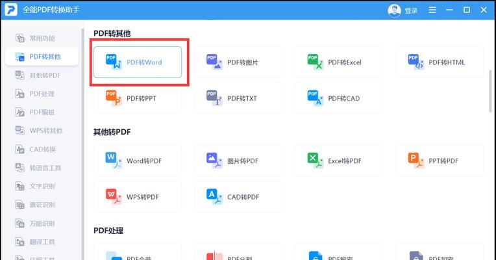Go to PDF编辑 in the sidebar
This screenshot has height=260, width=496.
tap(42, 112)
